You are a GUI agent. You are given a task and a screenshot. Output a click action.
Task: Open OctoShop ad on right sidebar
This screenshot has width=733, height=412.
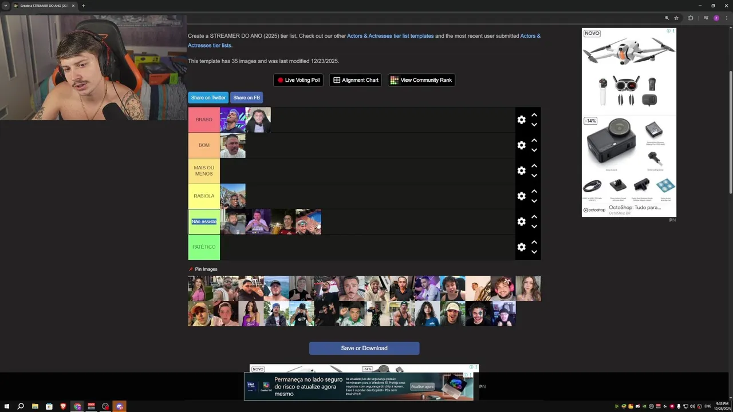coord(629,122)
